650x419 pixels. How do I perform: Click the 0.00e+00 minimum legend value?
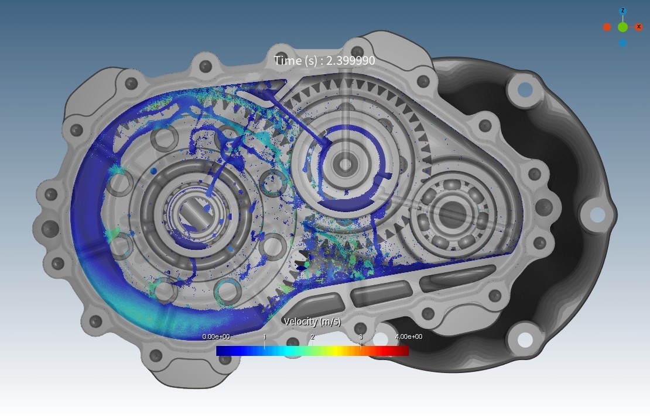(x=216, y=337)
